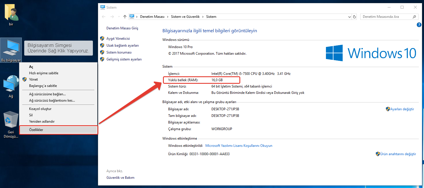The width and height of the screenshot is (424, 188).
Task: Click the blue help question mark icon
Action: 419,25
